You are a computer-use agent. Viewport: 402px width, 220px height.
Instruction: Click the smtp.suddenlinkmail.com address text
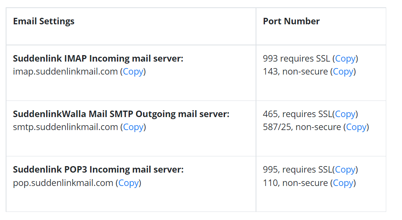pyautogui.click(x=66, y=127)
